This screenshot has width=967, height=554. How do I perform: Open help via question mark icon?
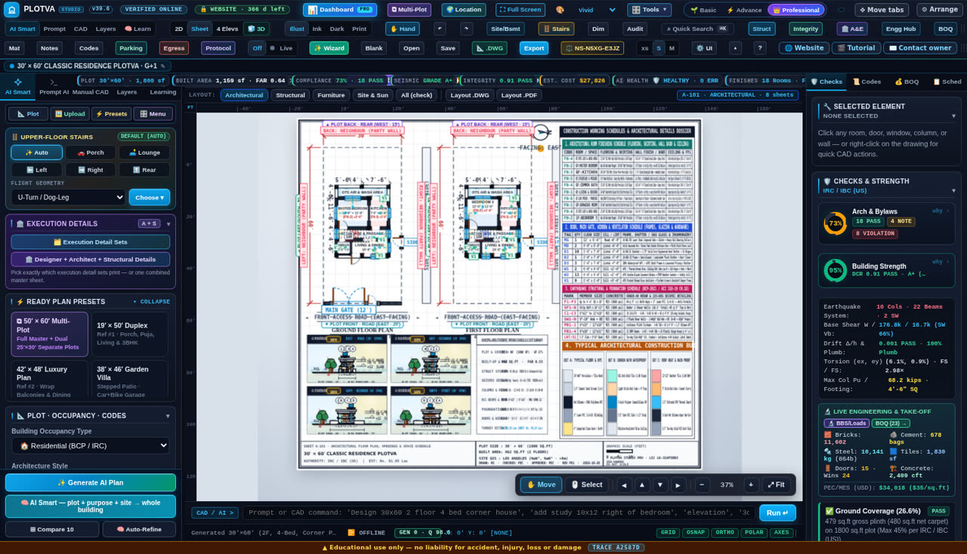pyautogui.click(x=760, y=48)
